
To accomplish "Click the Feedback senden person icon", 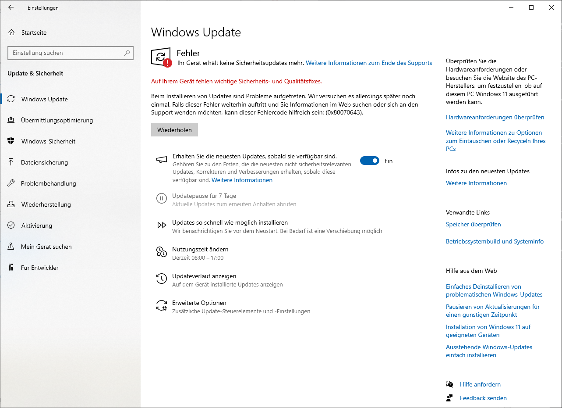I will click(x=449, y=398).
